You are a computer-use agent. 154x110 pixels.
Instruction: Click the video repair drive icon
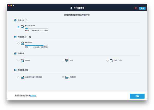click(x=67, y=77)
